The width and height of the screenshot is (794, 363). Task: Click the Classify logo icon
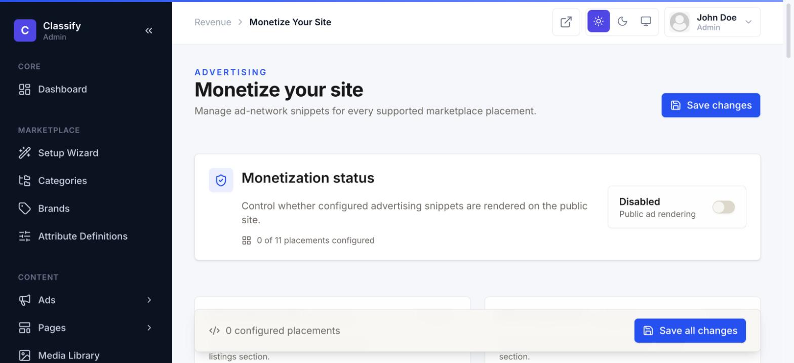coord(25,30)
